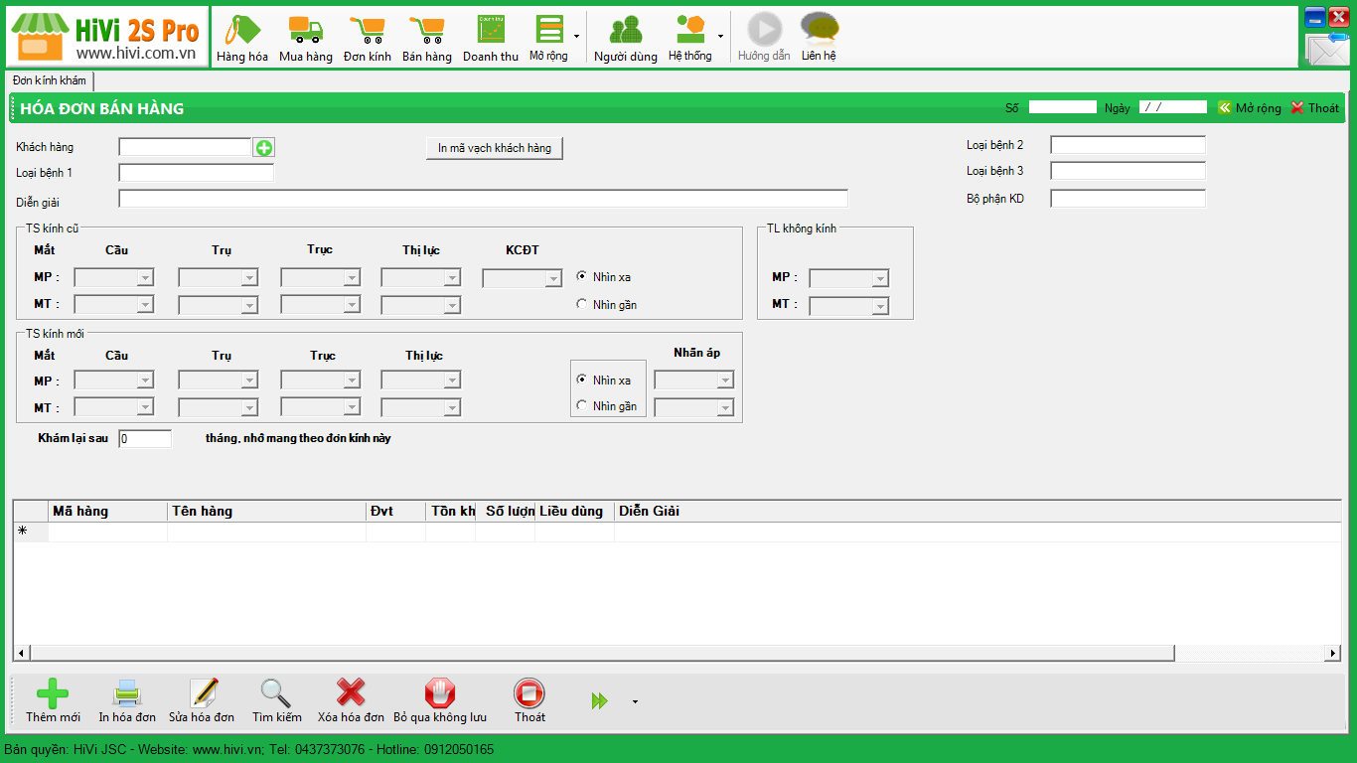Image resolution: width=1357 pixels, height=763 pixels.
Task: Select Nhìn xa in TS kính cũ
Action: point(582,276)
